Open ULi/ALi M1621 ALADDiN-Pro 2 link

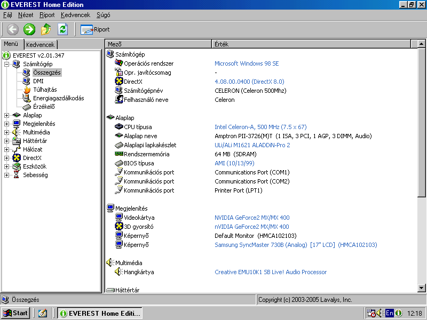(252, 145)
